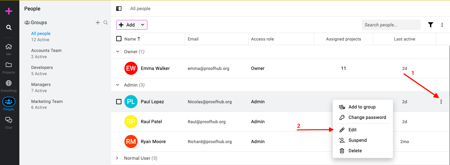The width and height of the screenshot is (450, 165).
Task: Open Paul Lopez's three-dot options menu
Action: pyautogui.click(x=441, y=102)
